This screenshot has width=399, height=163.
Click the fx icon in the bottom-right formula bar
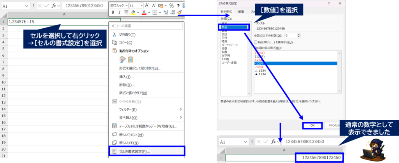pos(274,142)
